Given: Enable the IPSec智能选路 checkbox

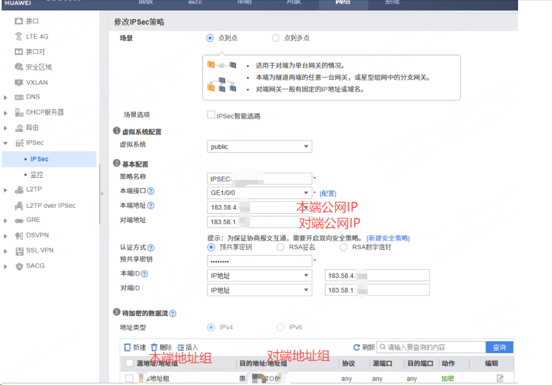Looking at the screenshot, I should tap(211, 115).
